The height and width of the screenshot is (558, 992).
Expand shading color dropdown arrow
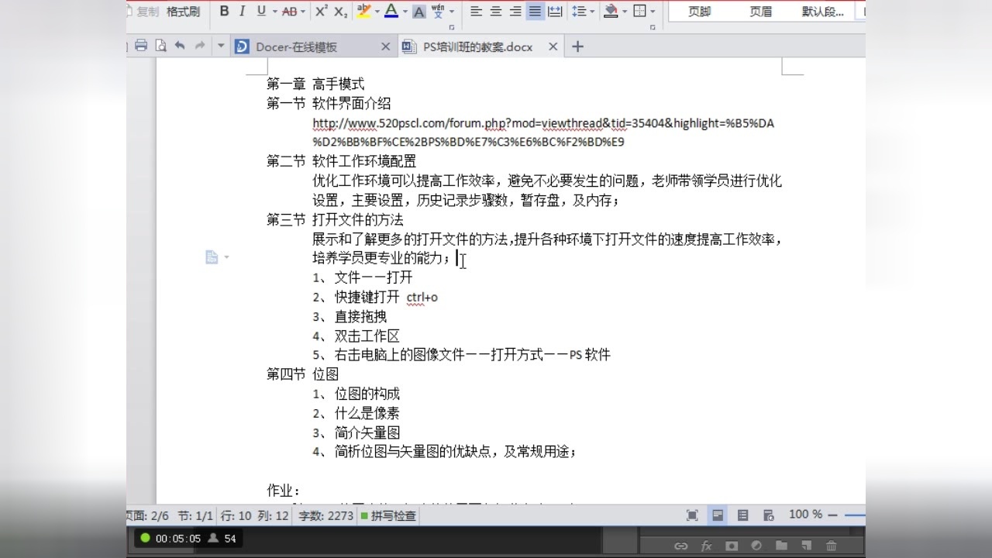point(624,12)
